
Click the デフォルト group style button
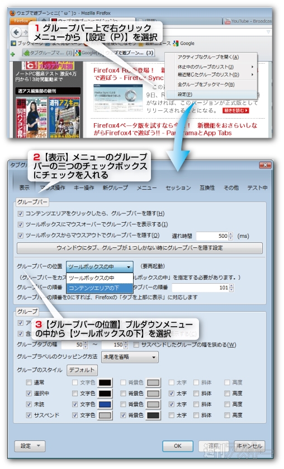coord(82,370)
